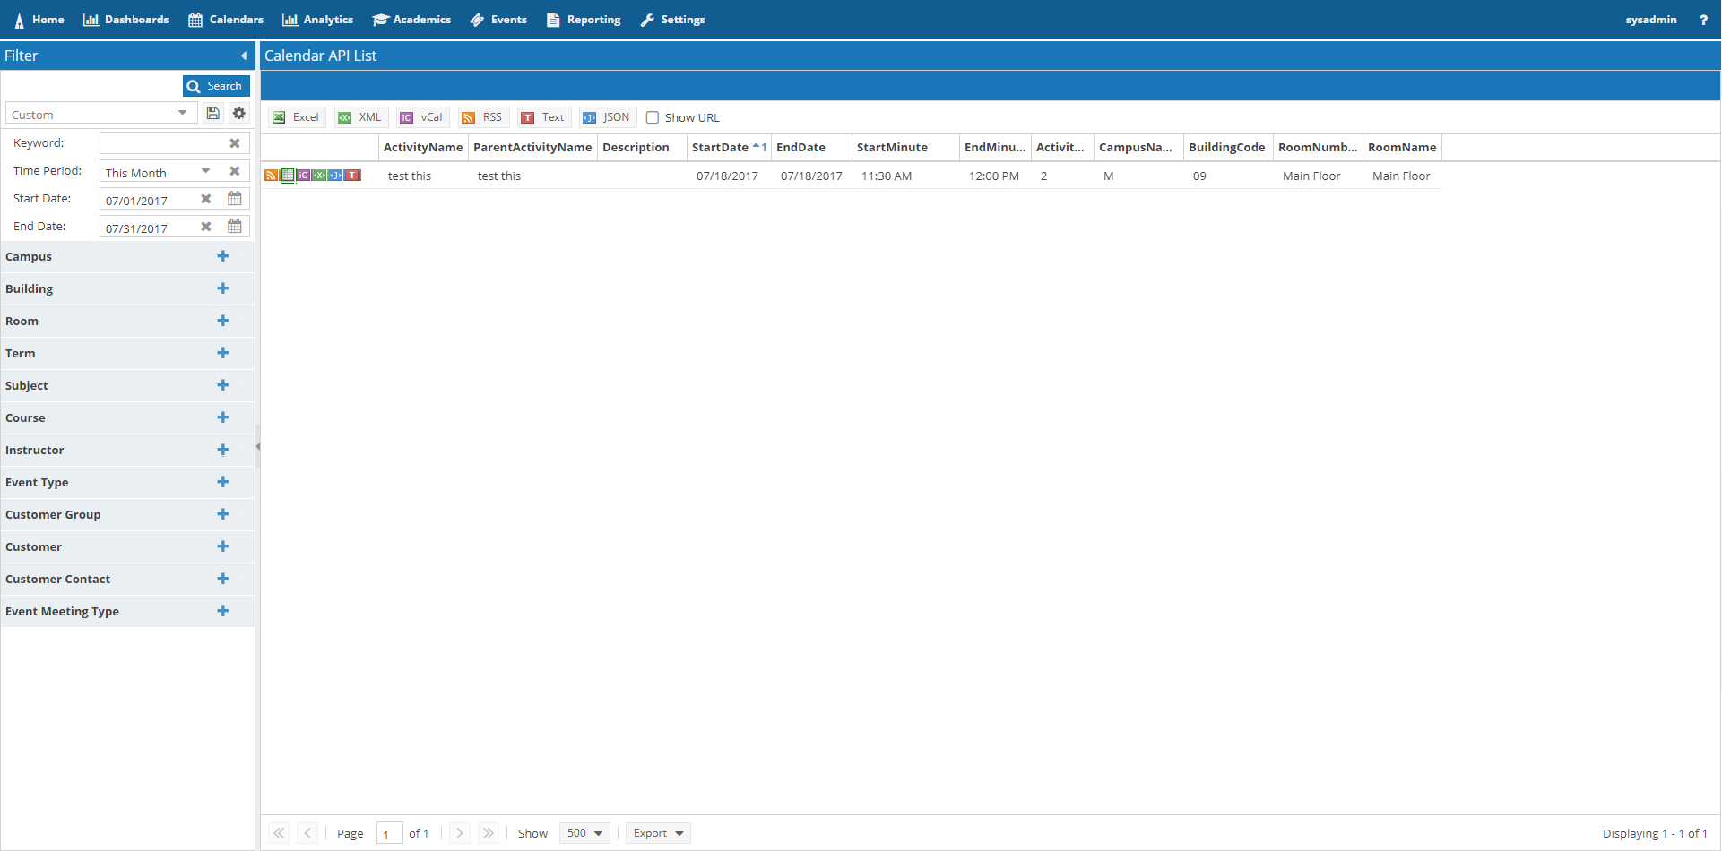Clear the Keyword field with the X icon

[x=235, y=143]
